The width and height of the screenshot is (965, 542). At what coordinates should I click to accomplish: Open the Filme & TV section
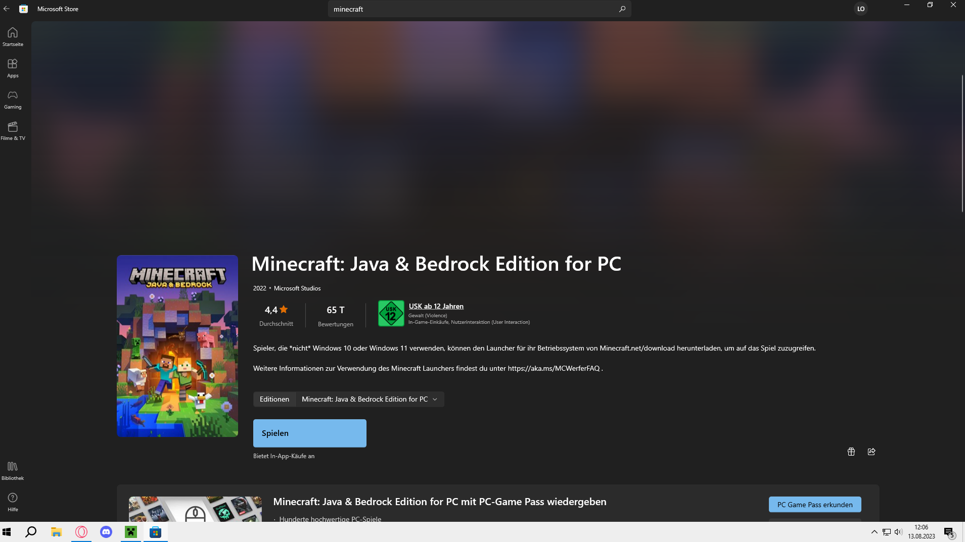[x=13, y=131]
